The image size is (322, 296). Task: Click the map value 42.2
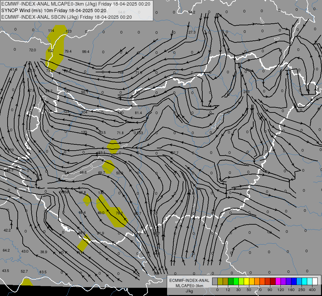click(x=7, y=230)
